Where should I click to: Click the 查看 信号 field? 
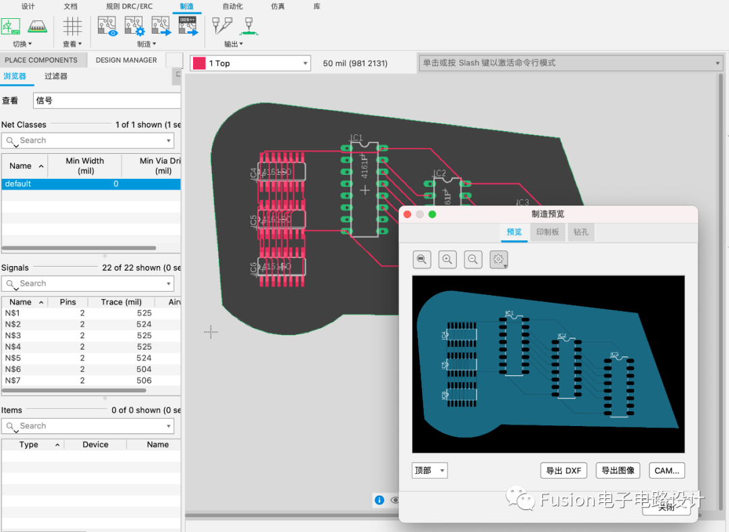coord(107,101)
